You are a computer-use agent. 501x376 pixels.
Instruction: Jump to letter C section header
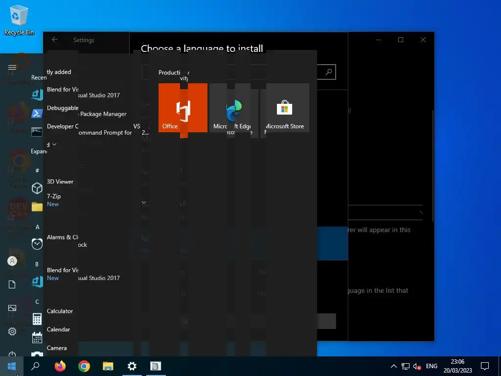coord(37,302)
